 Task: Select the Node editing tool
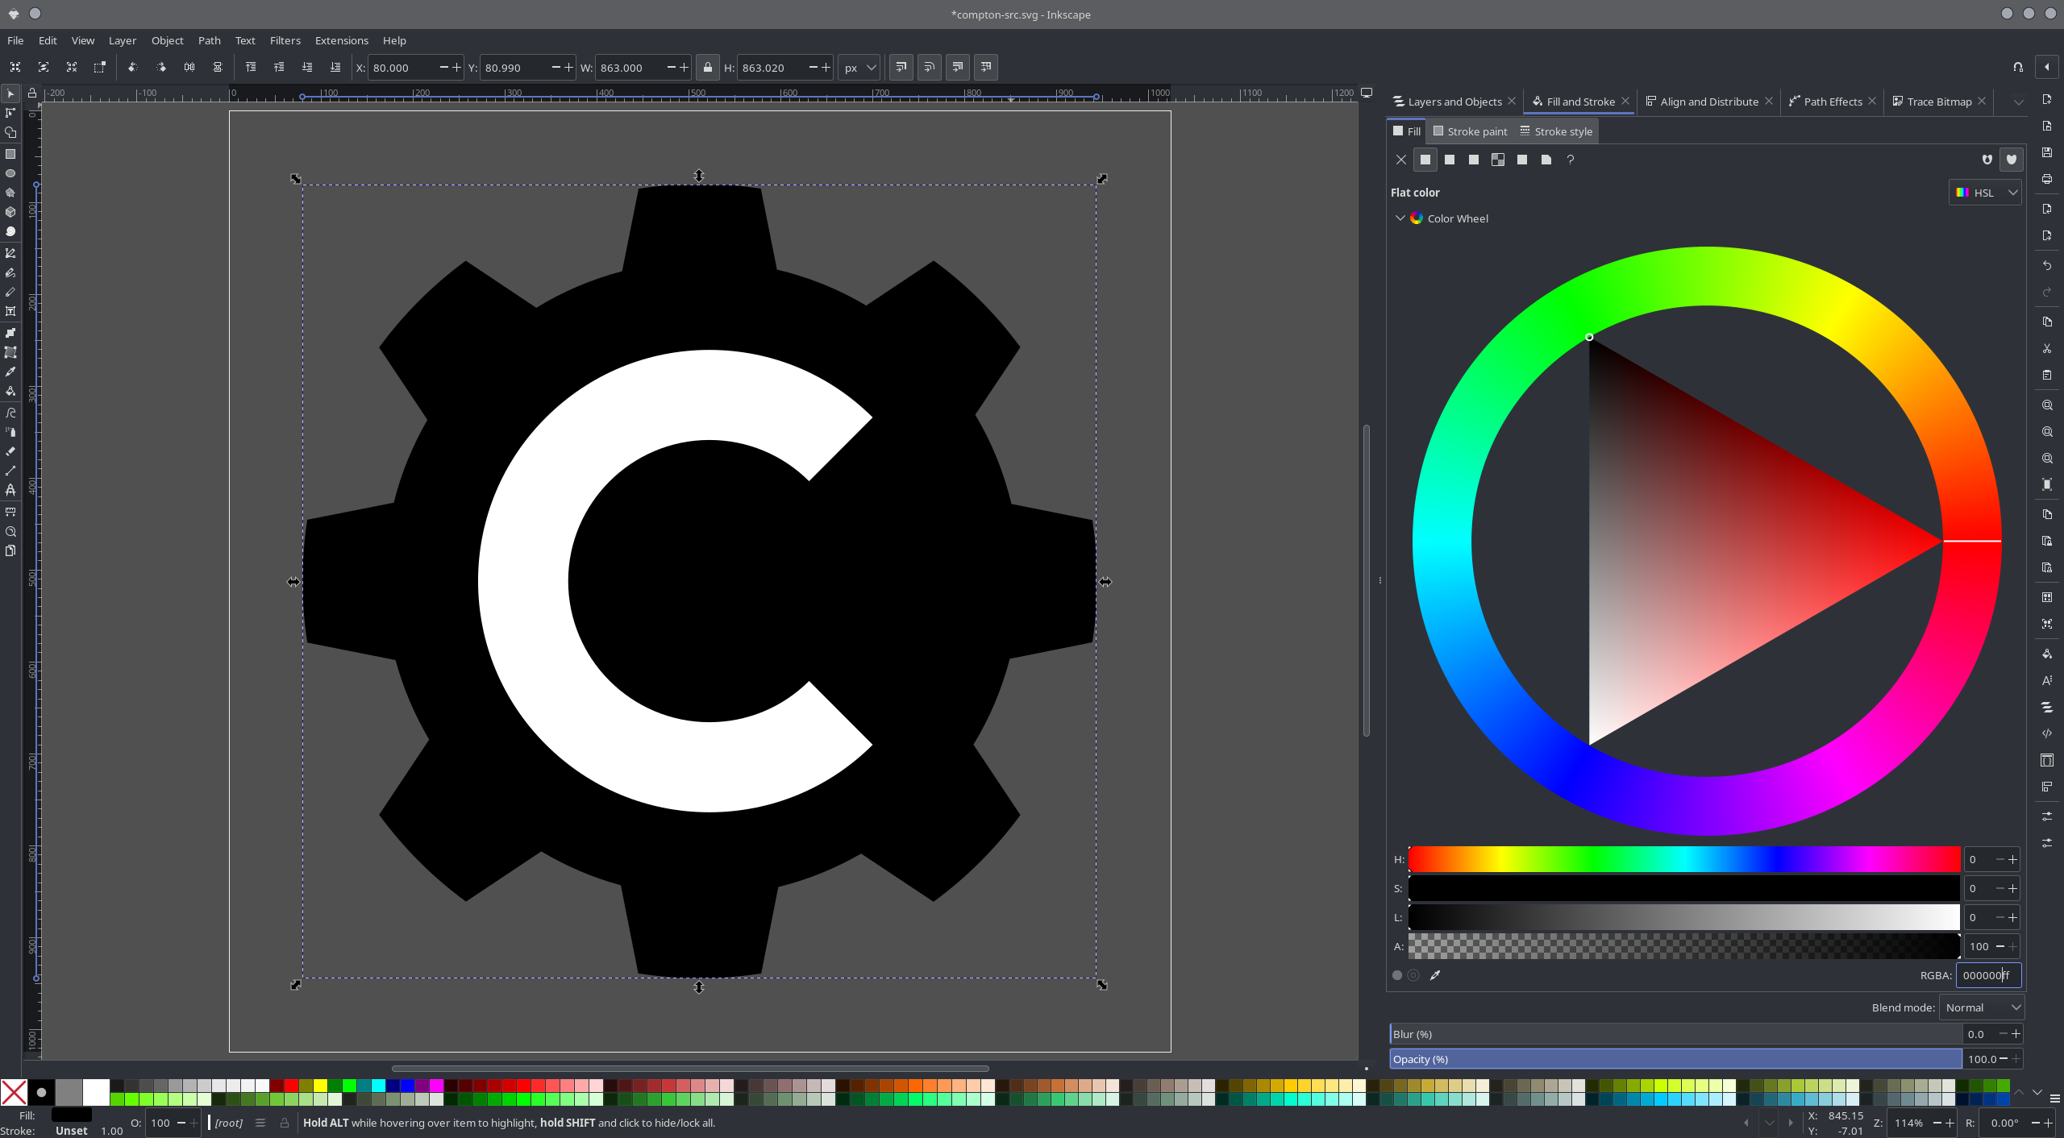coord(10,114)
